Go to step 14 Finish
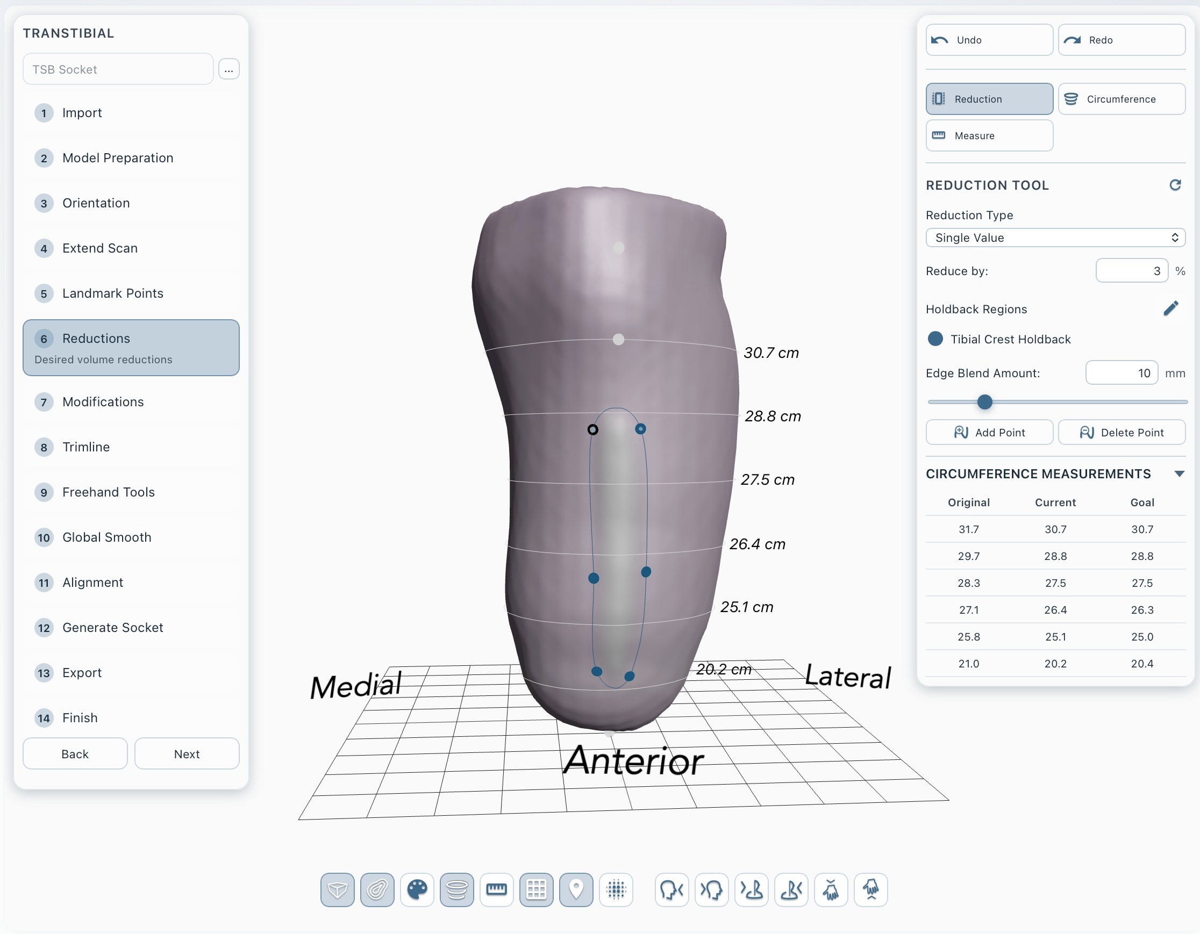The image size is (1200, 934). 131,717
